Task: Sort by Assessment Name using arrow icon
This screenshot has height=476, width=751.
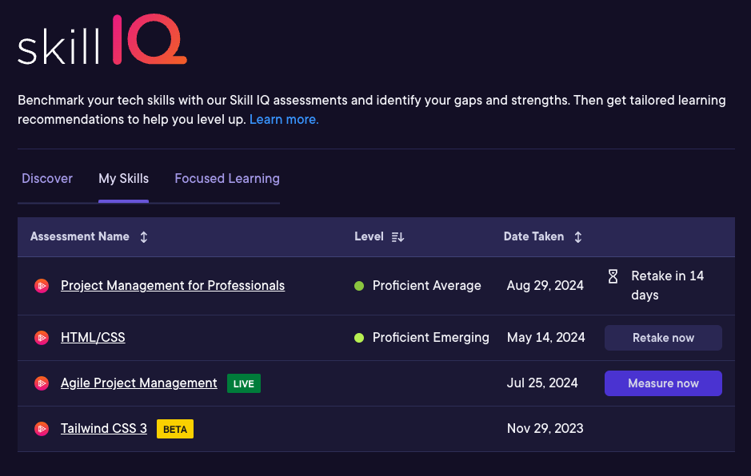Action: coord(144,237)
